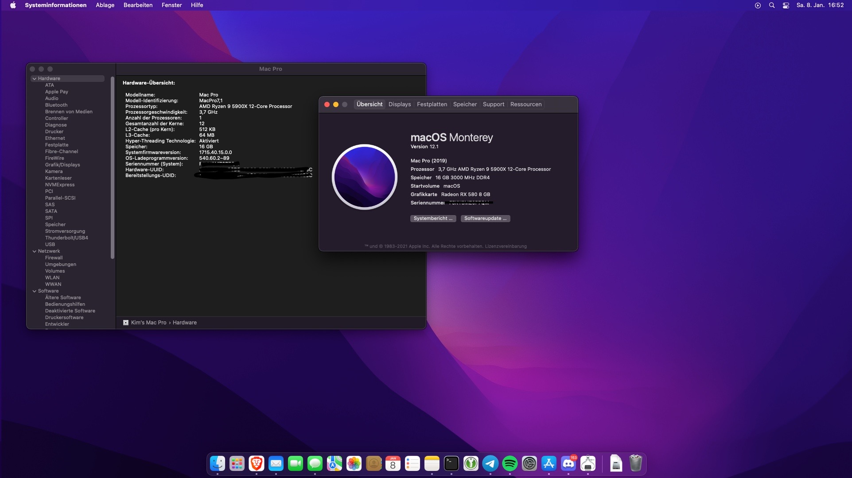Collapse the Hardware section in the sidebar
Screen dimensions: 852x478
[35, 79]
